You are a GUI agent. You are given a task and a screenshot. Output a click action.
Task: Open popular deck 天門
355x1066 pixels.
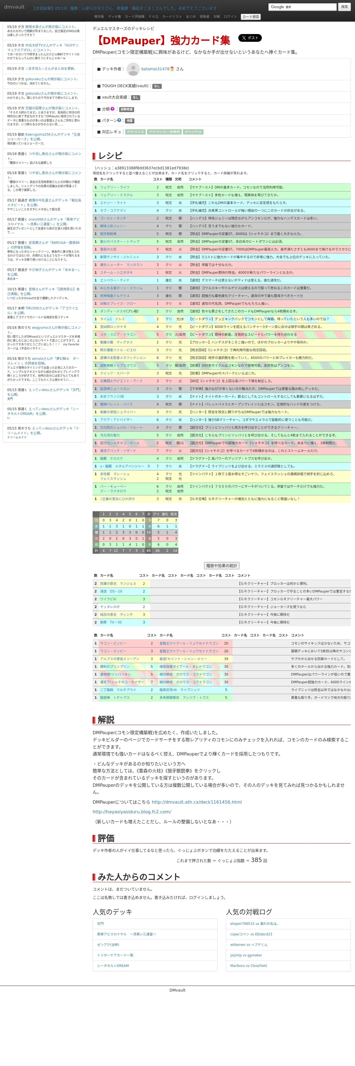(100, 924)
